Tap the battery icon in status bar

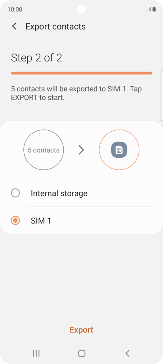(154, 9)
